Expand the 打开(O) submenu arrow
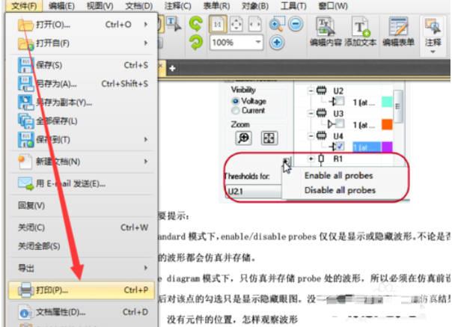 [x=146, y=25]
